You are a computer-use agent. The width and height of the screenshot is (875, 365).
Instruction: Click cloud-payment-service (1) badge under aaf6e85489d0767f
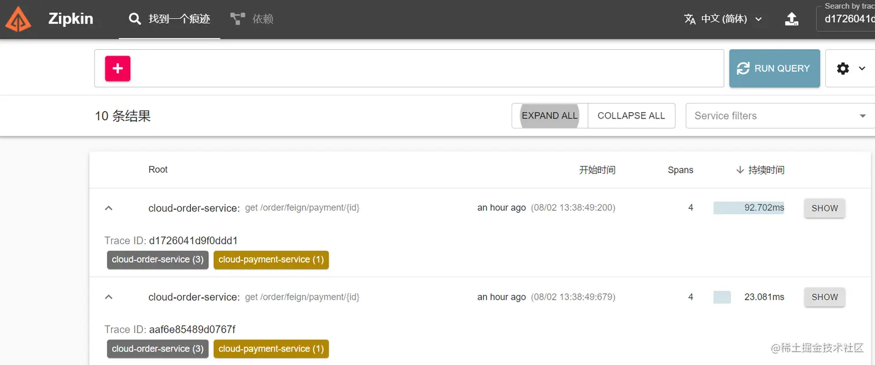click(271, 349)
